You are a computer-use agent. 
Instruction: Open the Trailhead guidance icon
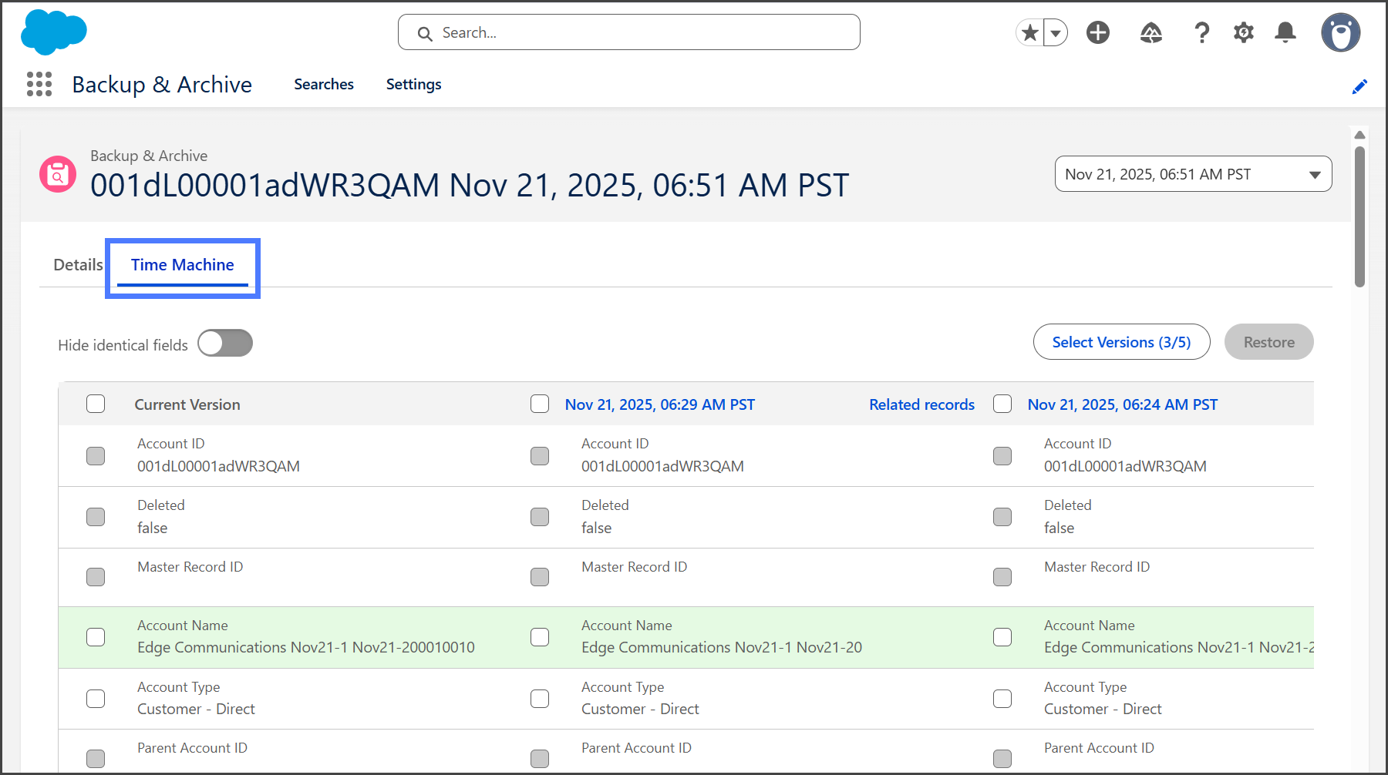tap(1150, 32)
